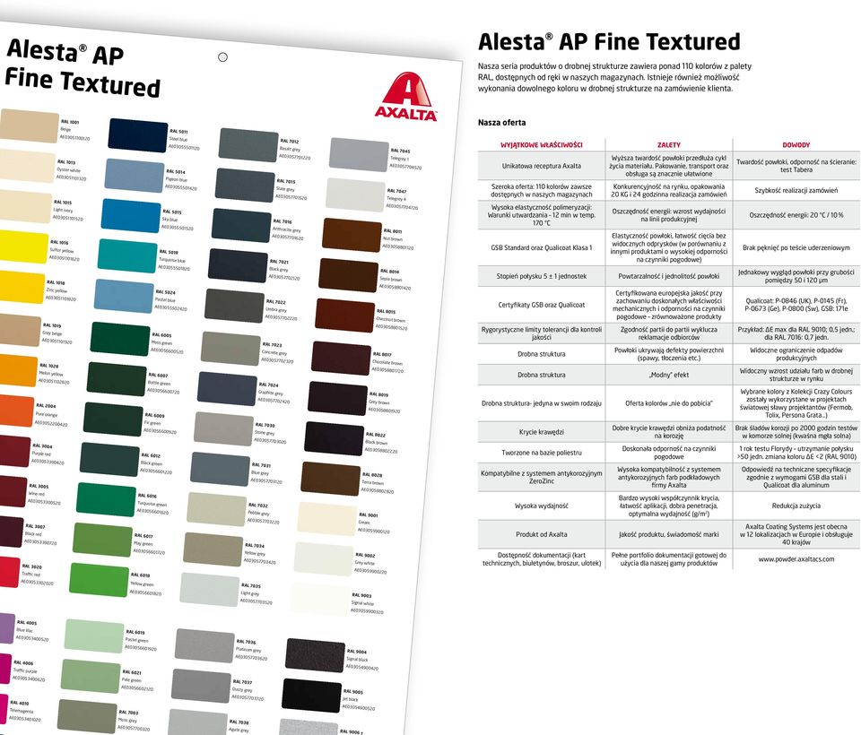Select the RAL 7035 Light grey swatch

point(209,590)
